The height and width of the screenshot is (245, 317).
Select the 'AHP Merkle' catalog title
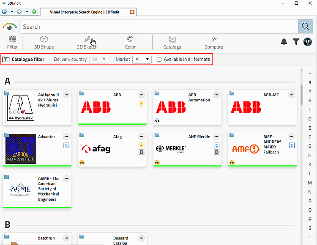click(199, 136)
